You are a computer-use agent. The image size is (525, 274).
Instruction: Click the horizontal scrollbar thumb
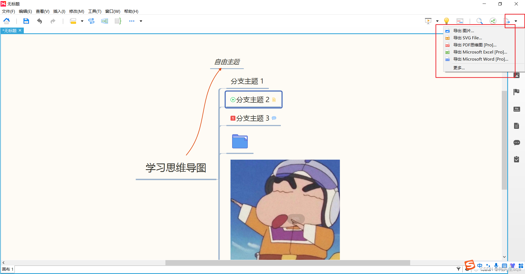tap(288, 263)
